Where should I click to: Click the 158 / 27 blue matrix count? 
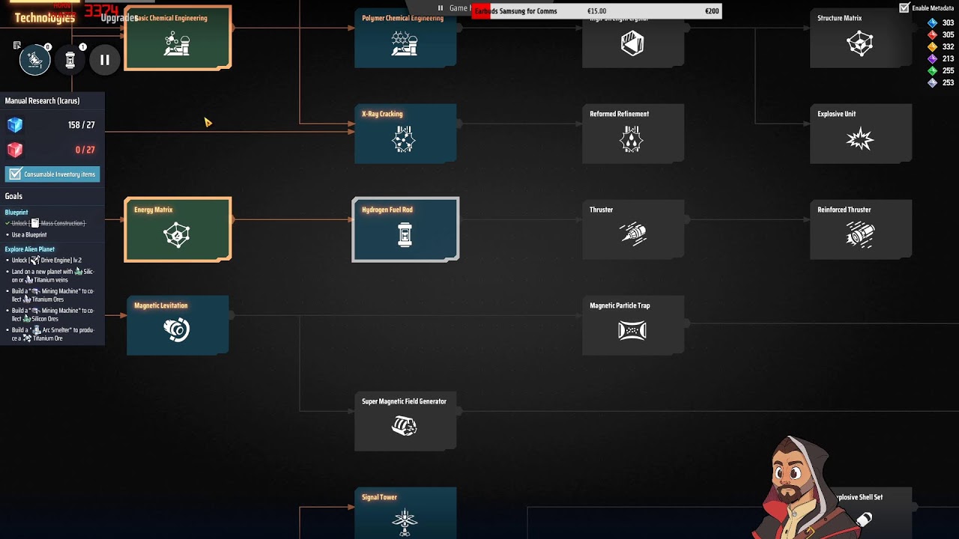point(81,125)
